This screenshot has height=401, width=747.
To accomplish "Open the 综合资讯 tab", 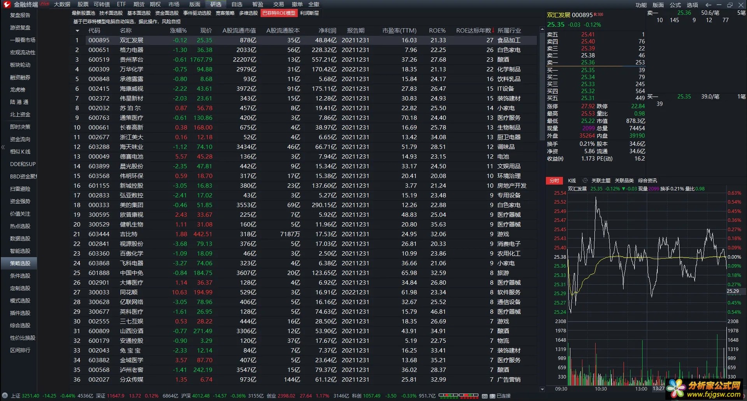I will click(647, 181).
